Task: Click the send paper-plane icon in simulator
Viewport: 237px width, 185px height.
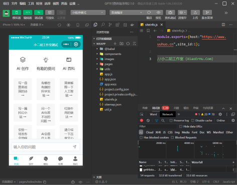Action: click(75, 146)
